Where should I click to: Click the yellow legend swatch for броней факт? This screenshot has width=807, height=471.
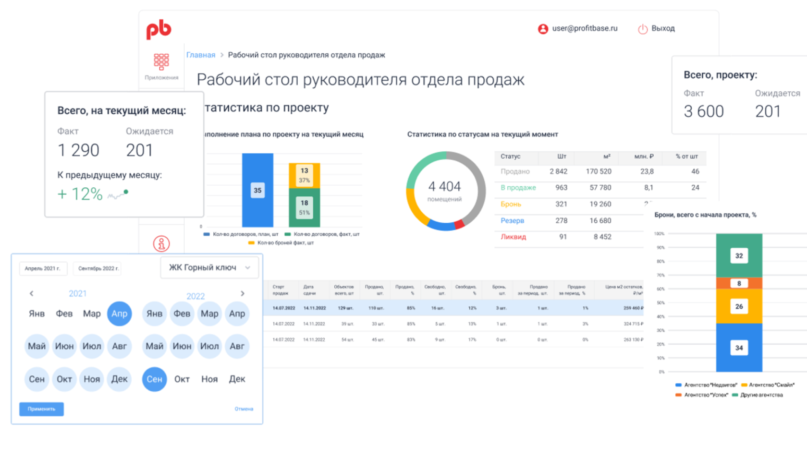click(x=251, y=243)
